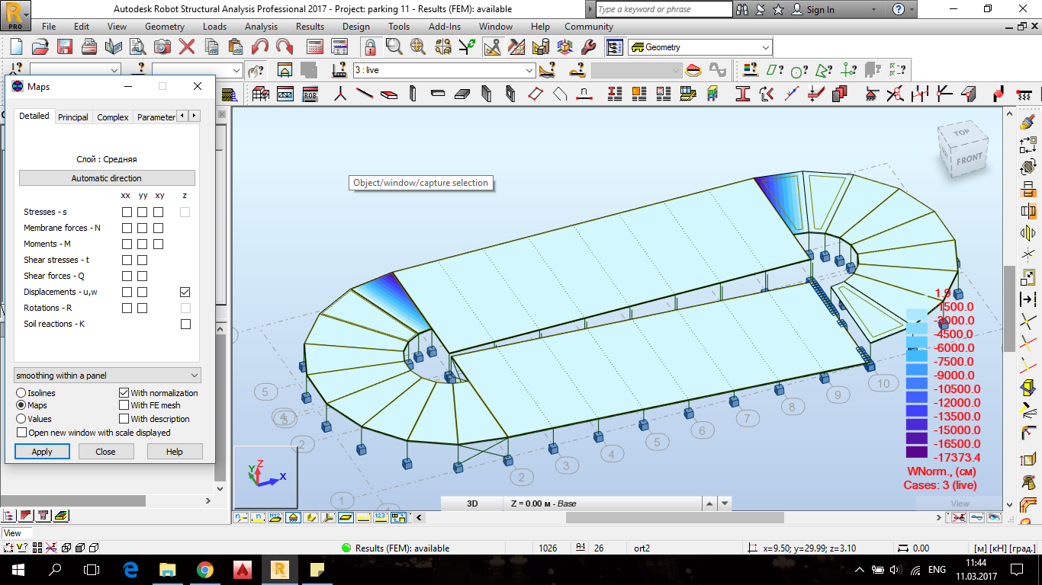Screen dimensions: 1042x585
Task: Click the ROB icon in toolbar
Action: pos(310,94)
